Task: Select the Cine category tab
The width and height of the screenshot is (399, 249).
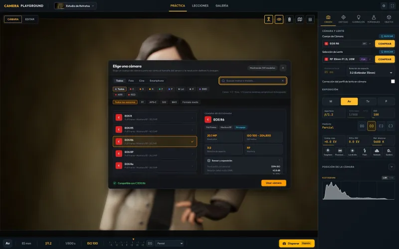Action: pyautogui.click(x=142, y=81)
